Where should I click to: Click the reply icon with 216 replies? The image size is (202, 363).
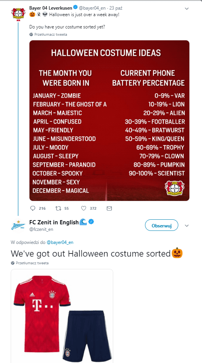[33, 208]
